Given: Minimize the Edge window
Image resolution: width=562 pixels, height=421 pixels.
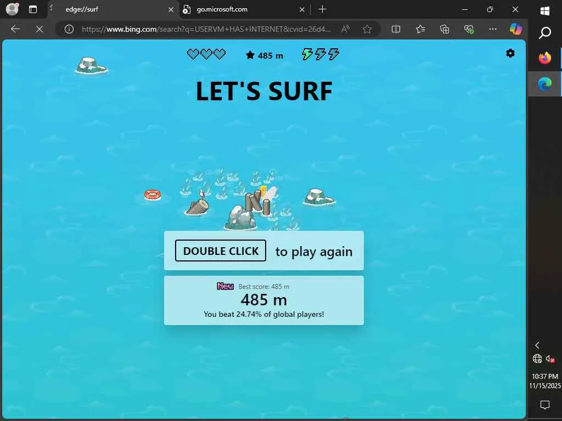Looking at the screenshot, I should [x=465, y=10].
